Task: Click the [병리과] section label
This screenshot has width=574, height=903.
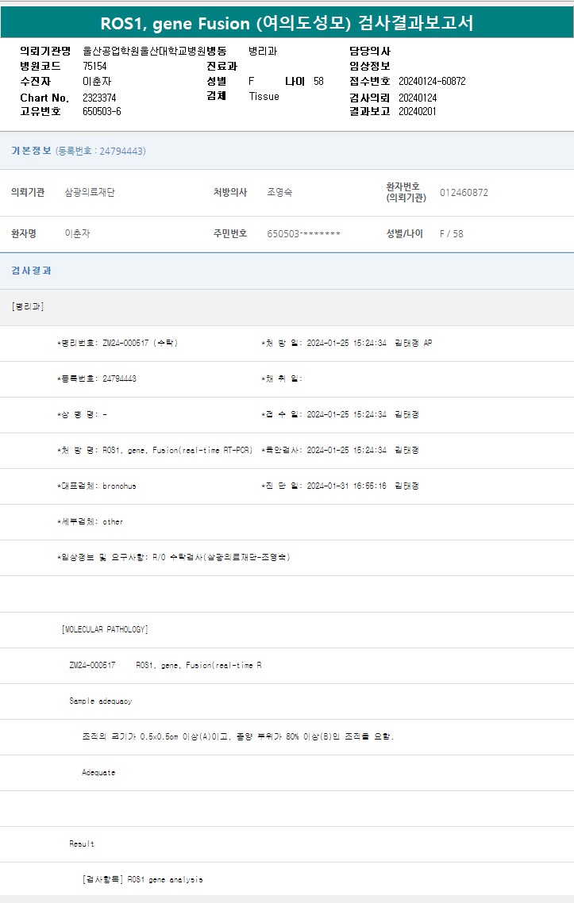Action: (x=28, y=306)
